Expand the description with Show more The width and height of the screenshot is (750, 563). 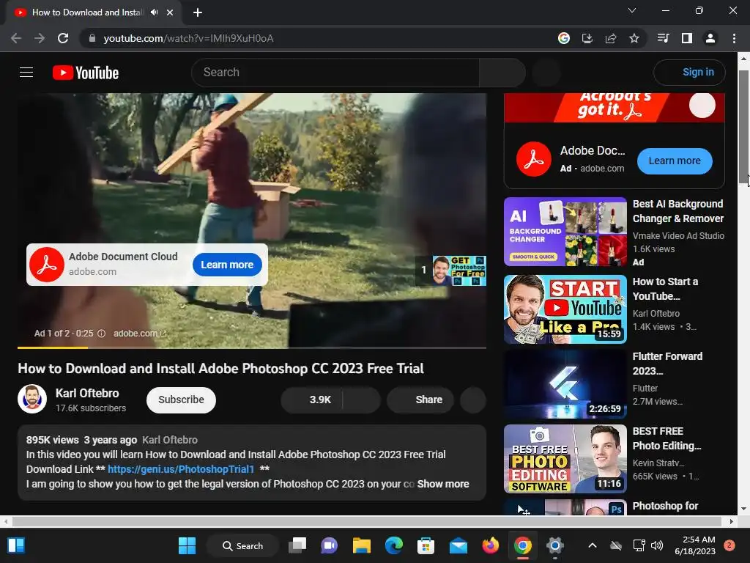tap(443, 484)
